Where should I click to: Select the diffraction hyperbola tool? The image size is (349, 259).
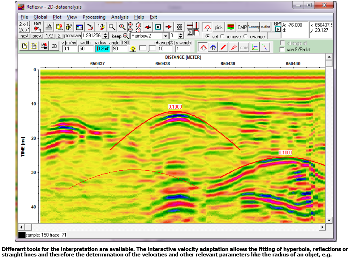203,47
